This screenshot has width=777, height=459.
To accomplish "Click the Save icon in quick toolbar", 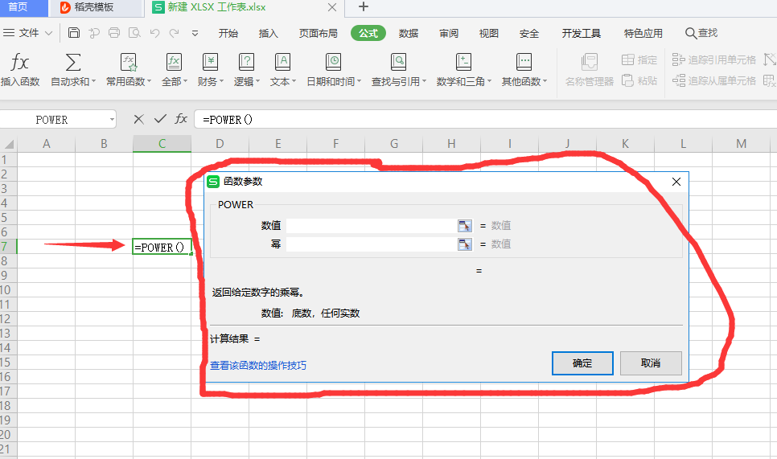I will pos(74,33).
